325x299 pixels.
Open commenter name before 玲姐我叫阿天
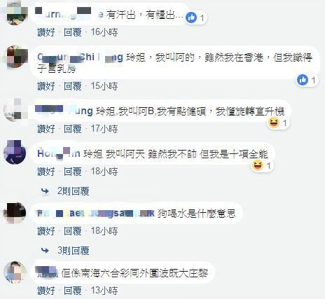coord(59,153)
